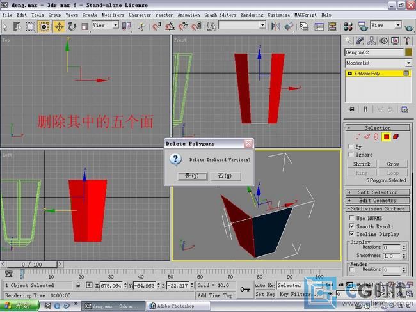Expand Edit Geometry rollout
This screenshot has width=416, height=312.
378,200
